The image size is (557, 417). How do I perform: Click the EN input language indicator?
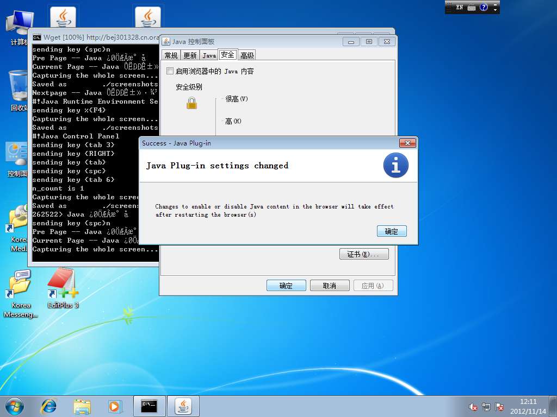pos(460,8)
